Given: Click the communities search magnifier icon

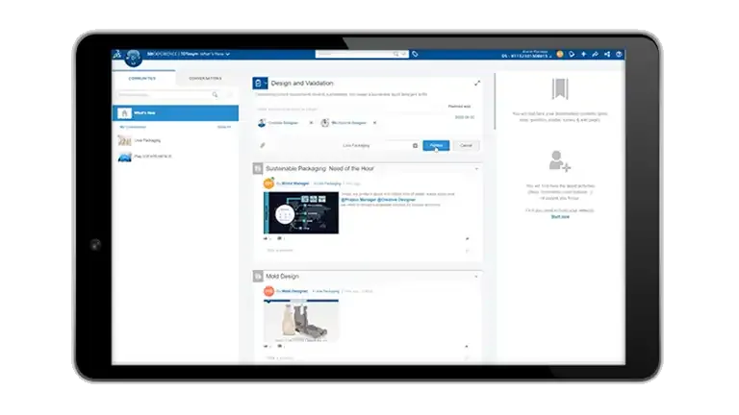Looking at the screenshot, I should click(215, 94).
